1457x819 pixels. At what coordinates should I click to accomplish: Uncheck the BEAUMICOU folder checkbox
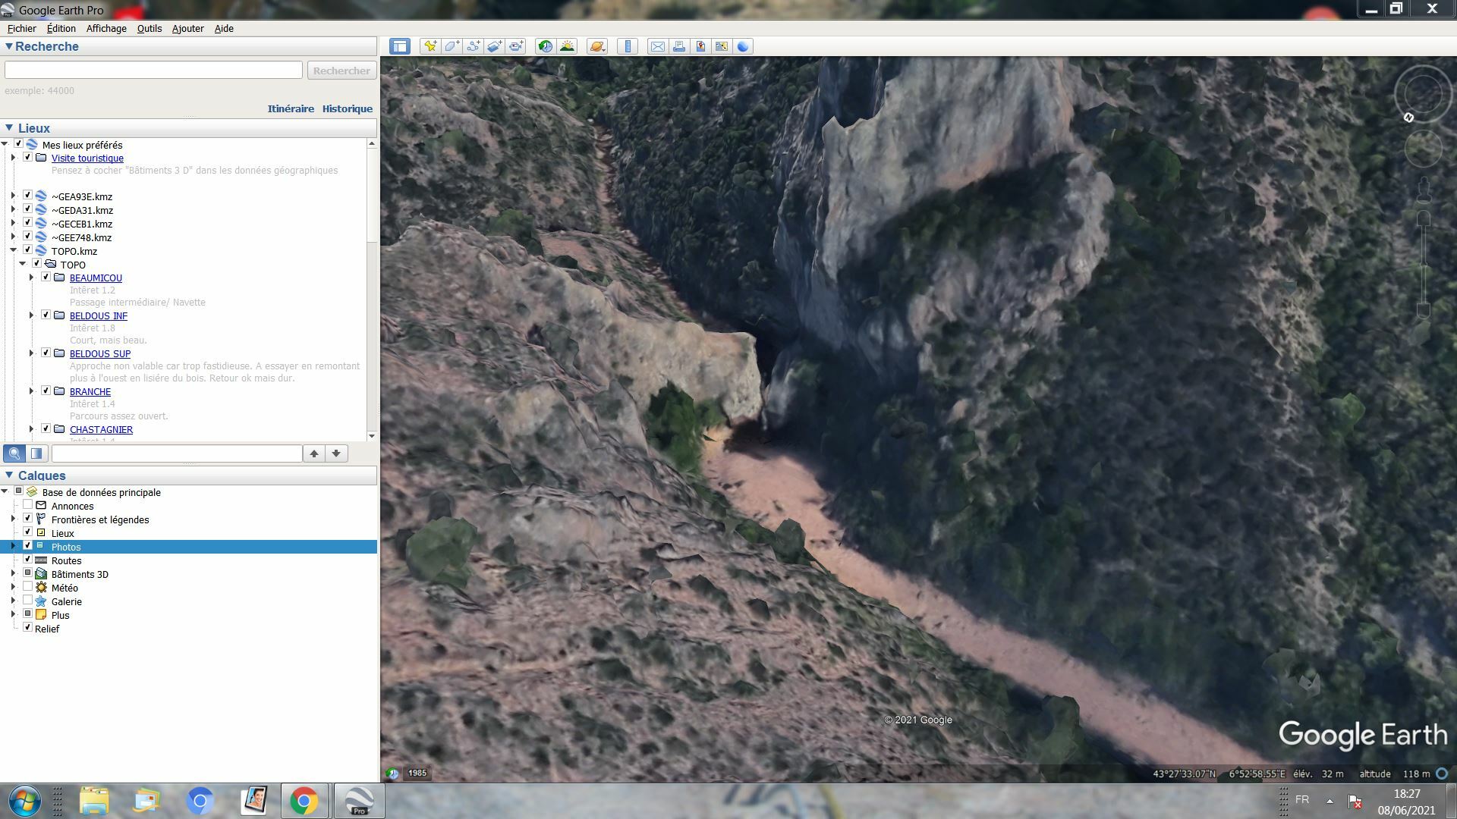tap(46, 277)
